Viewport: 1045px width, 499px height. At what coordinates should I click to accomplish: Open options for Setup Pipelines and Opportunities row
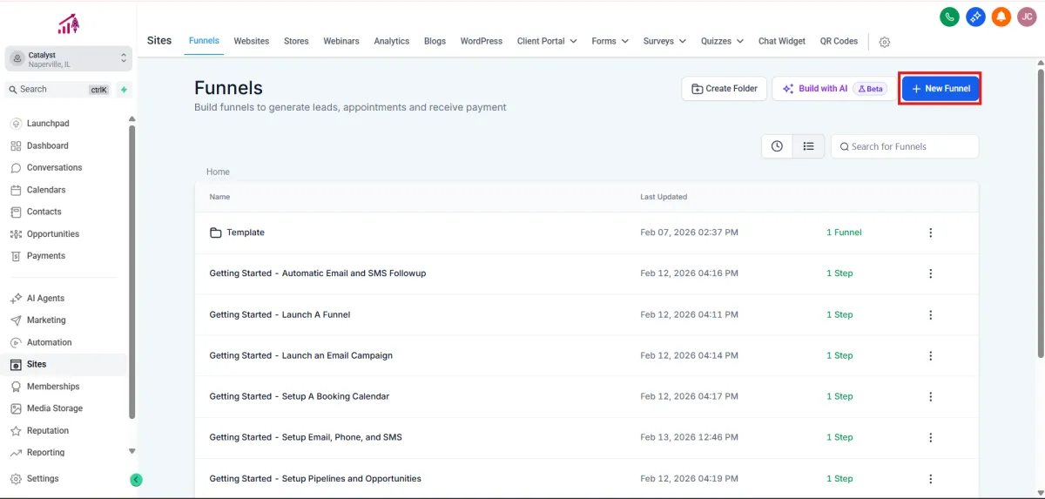pos(930,478)
